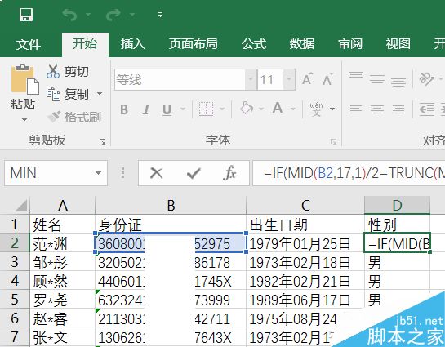
Task: Toggle Italic formatting
Action: (x=146, y=109)
